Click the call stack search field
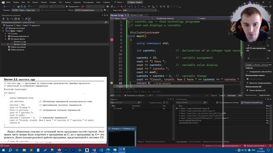This screenshot has width=273, height=153. pos(191,103)
